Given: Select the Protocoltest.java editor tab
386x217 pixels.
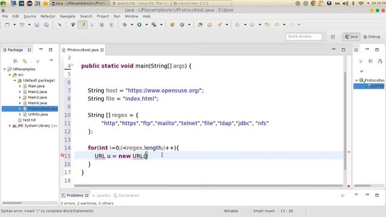Looking at the screenshot, I should click(83, 50).
